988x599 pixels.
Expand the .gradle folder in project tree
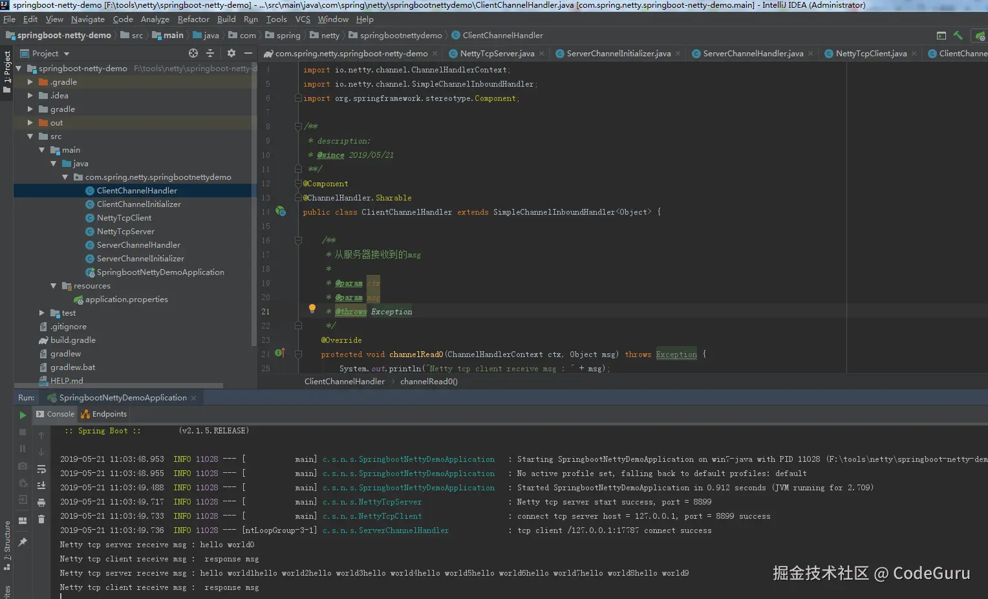(x=30, y=82)
